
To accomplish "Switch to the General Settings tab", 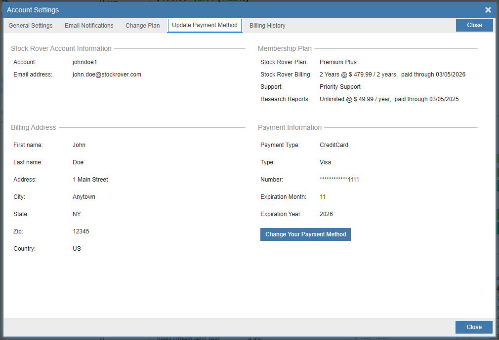I will coord(31,26).
